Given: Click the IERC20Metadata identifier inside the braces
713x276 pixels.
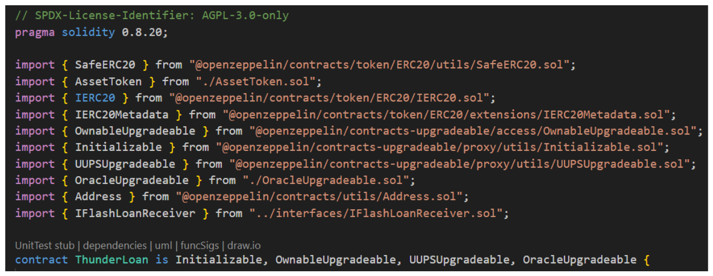Looking at the screenshot, I should point(122,115).
